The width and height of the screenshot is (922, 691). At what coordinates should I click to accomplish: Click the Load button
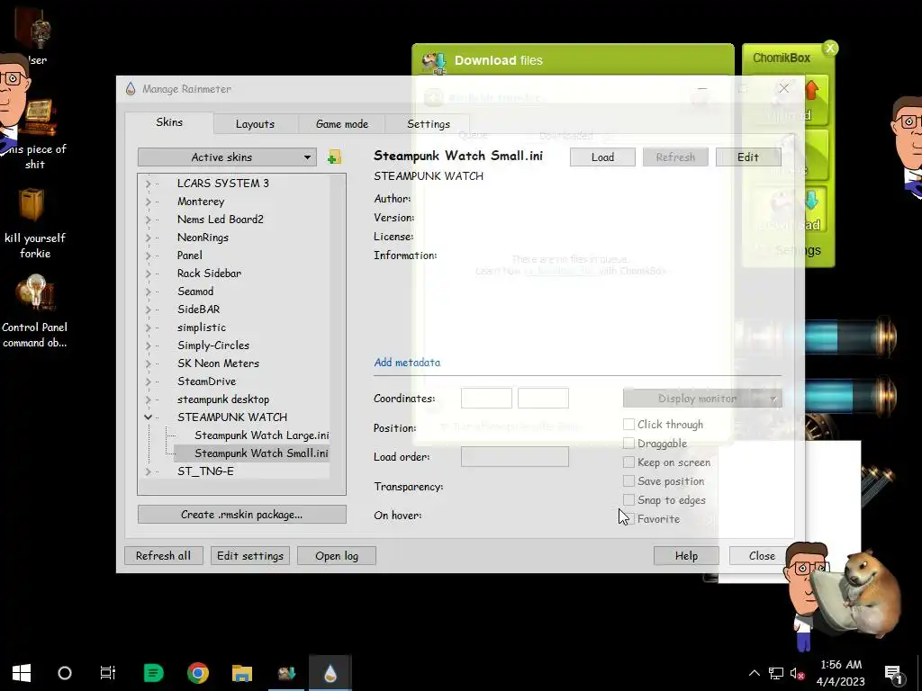tap(602, 157)
